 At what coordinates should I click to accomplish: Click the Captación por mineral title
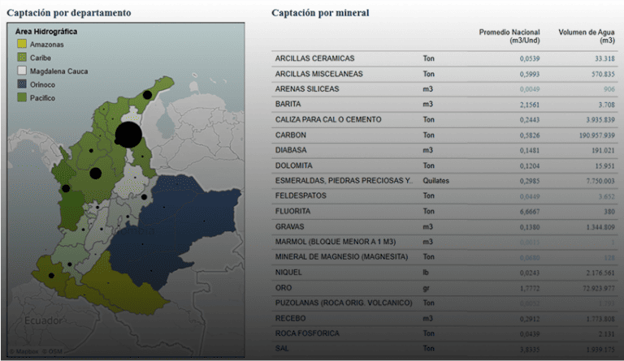pos(320,13)
